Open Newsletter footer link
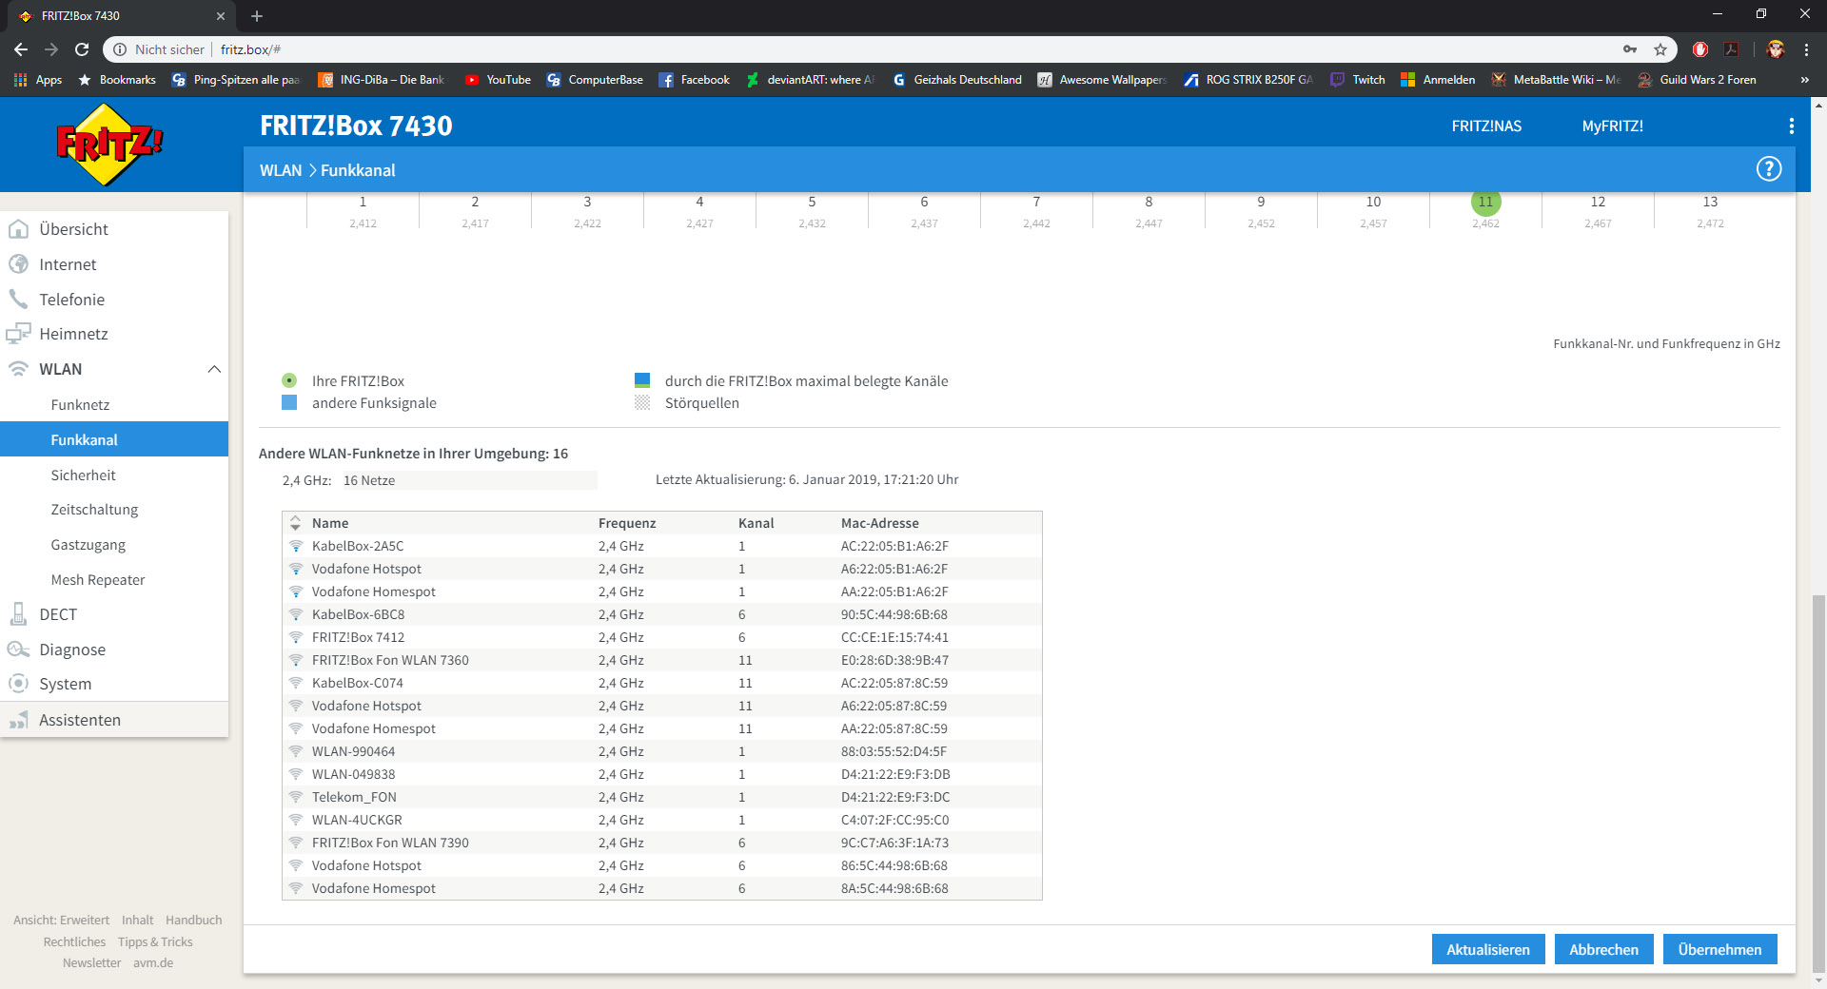This screenshot has height=989, width=1827. coord(91,963)
